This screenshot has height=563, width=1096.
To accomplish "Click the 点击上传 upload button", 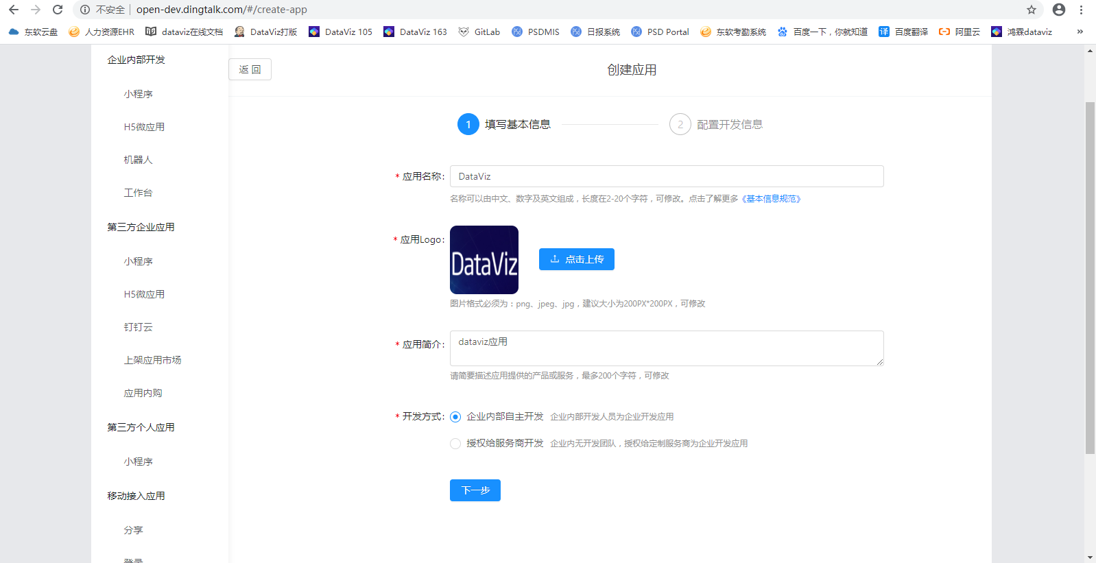I will 577,259.
